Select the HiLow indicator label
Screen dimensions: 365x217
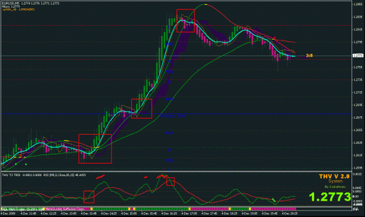click(11, 6)
